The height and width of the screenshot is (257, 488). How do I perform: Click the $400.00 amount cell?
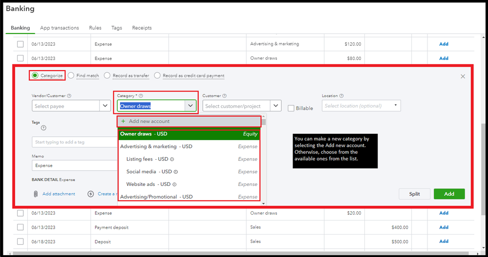[400, 227]
